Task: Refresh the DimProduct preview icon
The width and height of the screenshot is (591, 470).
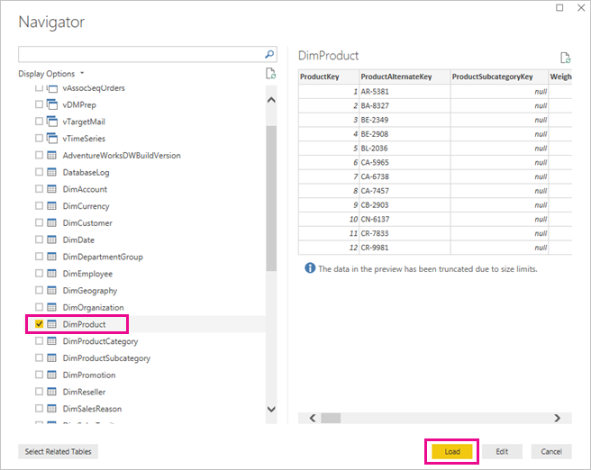Action: [x=565, y=58]
